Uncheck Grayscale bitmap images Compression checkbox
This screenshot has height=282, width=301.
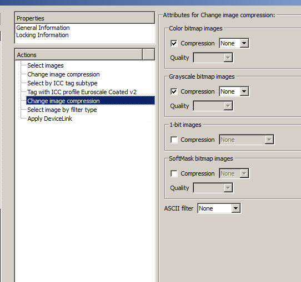(x=174, y=92)
